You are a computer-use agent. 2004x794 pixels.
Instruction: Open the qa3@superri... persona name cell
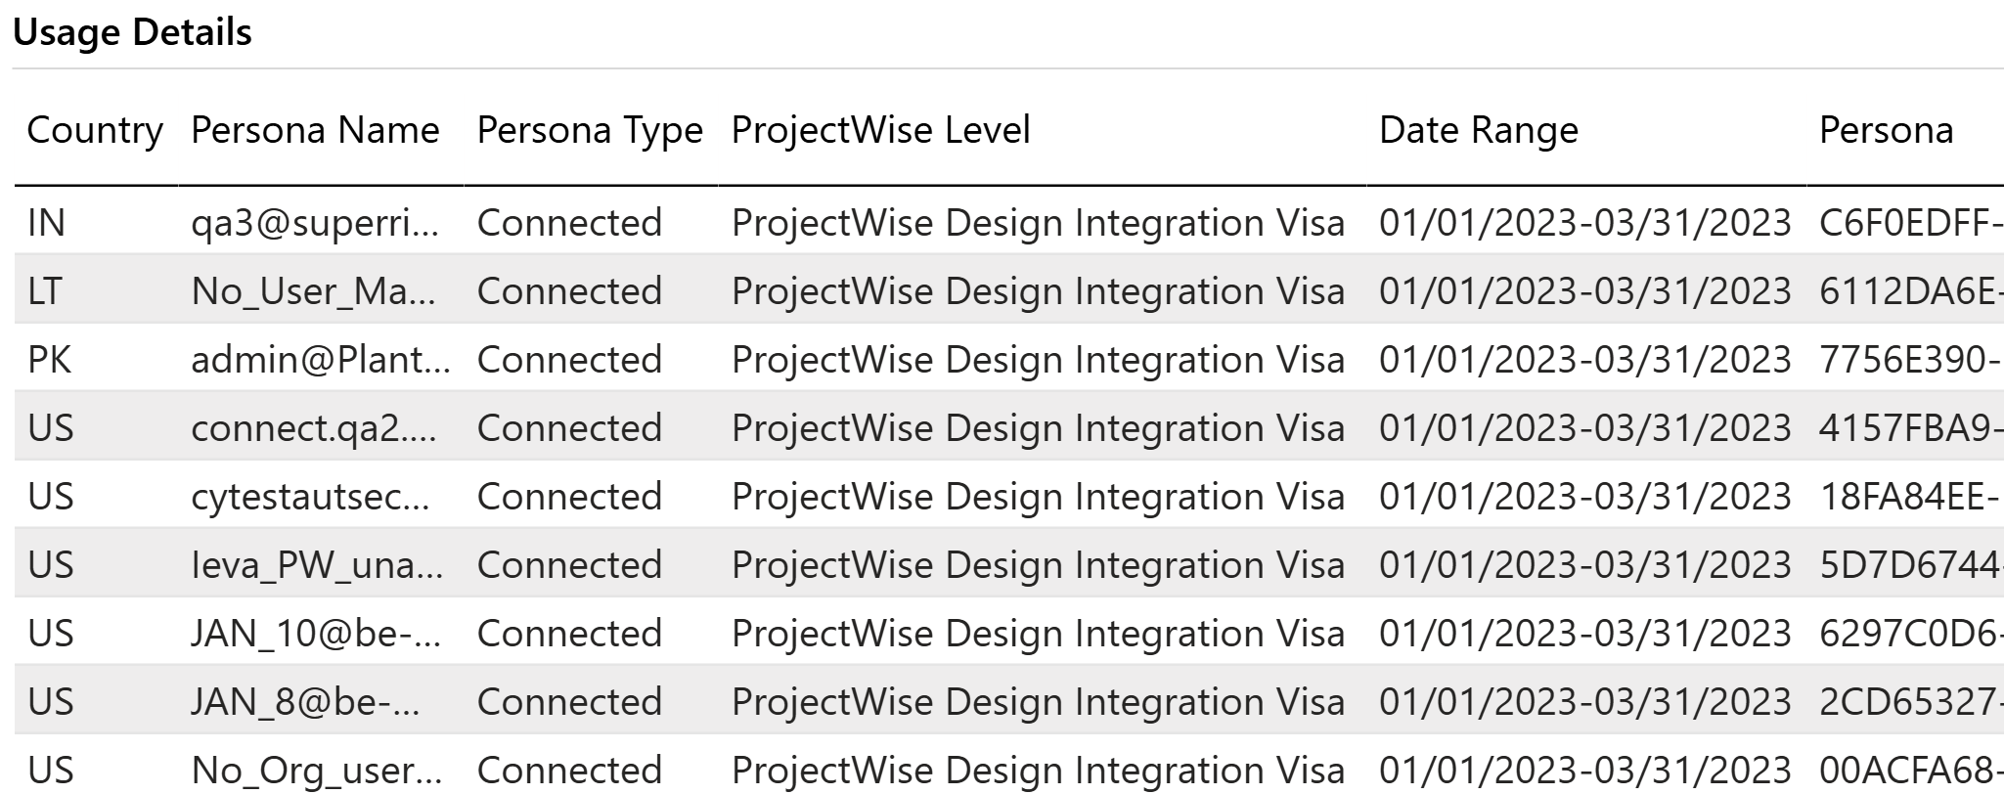[x=315, y=223]
